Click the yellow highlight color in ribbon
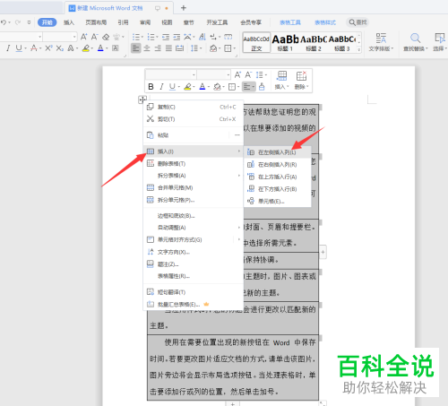The width and height of the screenshot is (448, 406). point(86,48)
